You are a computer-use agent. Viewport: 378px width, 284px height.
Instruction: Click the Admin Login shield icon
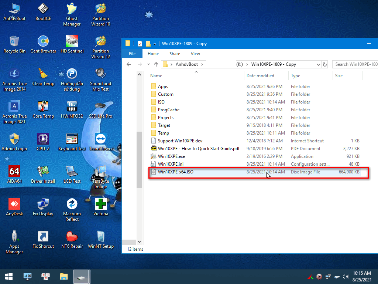pyautogui.click(x=14, y=142)
